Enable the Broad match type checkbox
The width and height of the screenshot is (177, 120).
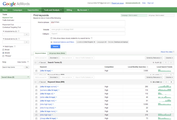click(3, 50)
